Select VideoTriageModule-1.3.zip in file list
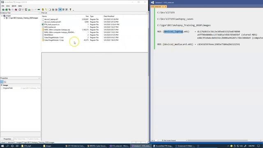This screenshot has height=148, width=263. pyautogui.click(x=54, y=40)
